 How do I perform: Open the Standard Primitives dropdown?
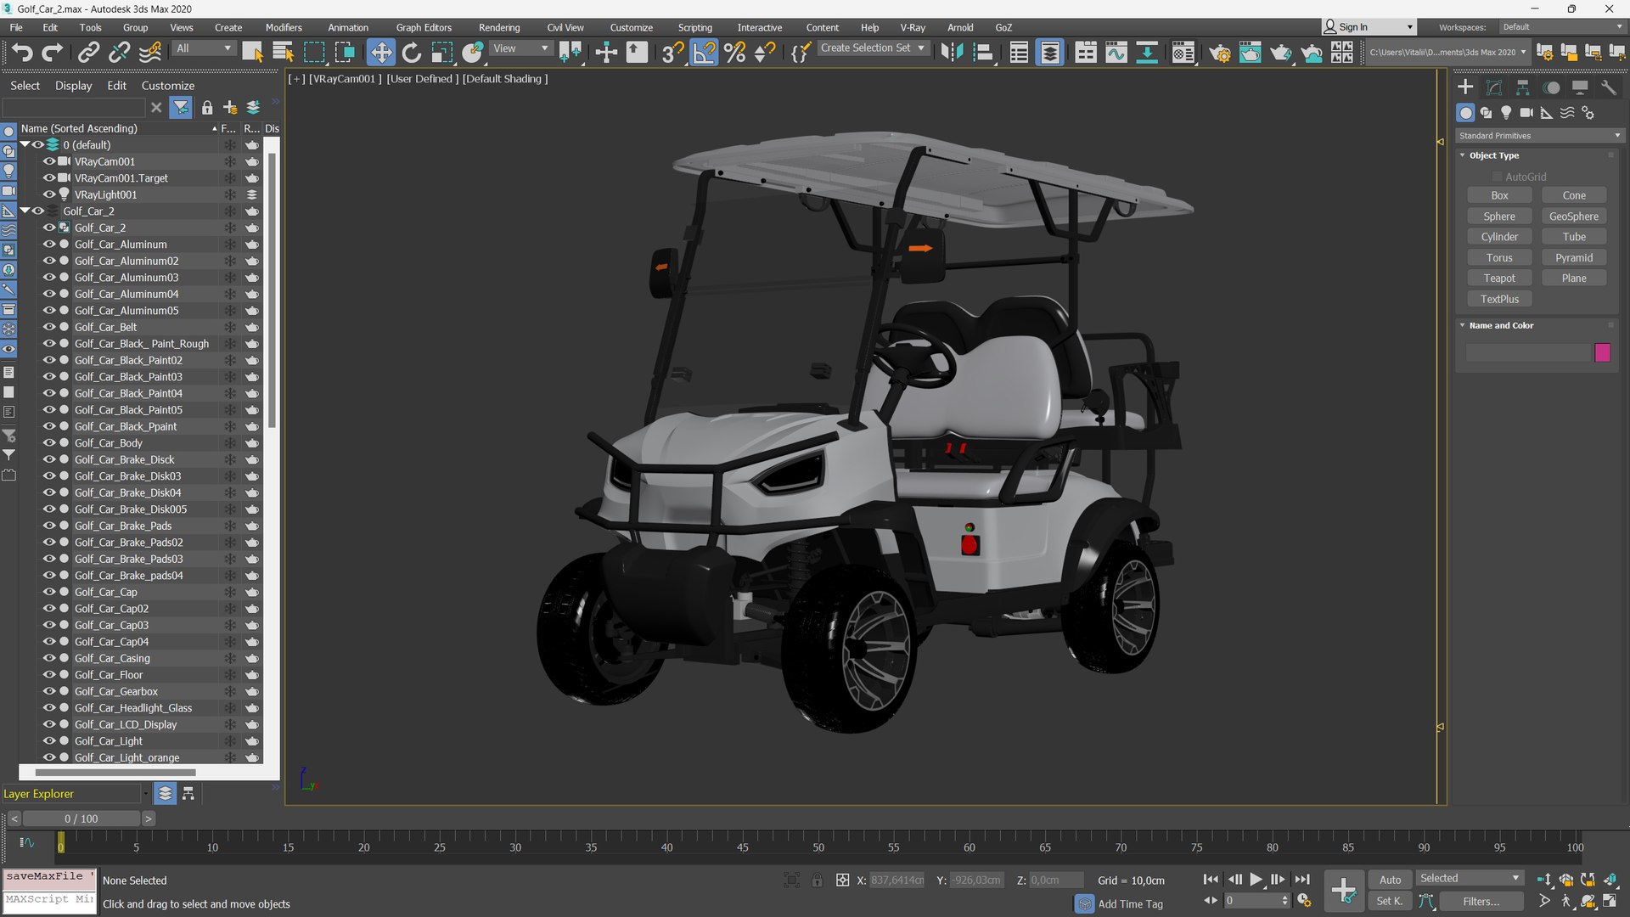coord(1538,136)
